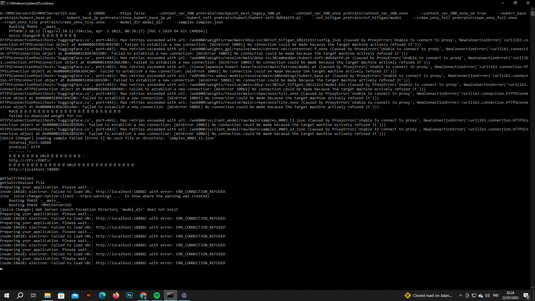Open the notification center with 2 alerts
The image size is (535, 301).
(x=526, y=295)
